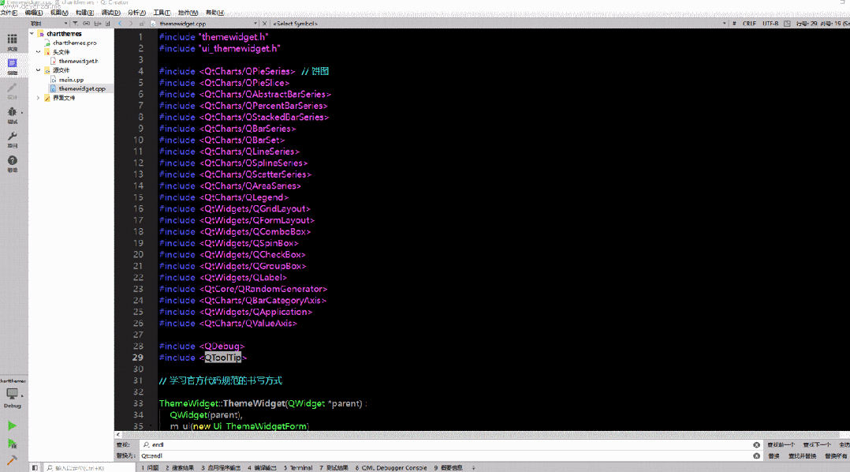The width and height of the screenshot is (850, 472).
Task: Click the Replace button
Action: pyautogui.click(x=774, y=456)
